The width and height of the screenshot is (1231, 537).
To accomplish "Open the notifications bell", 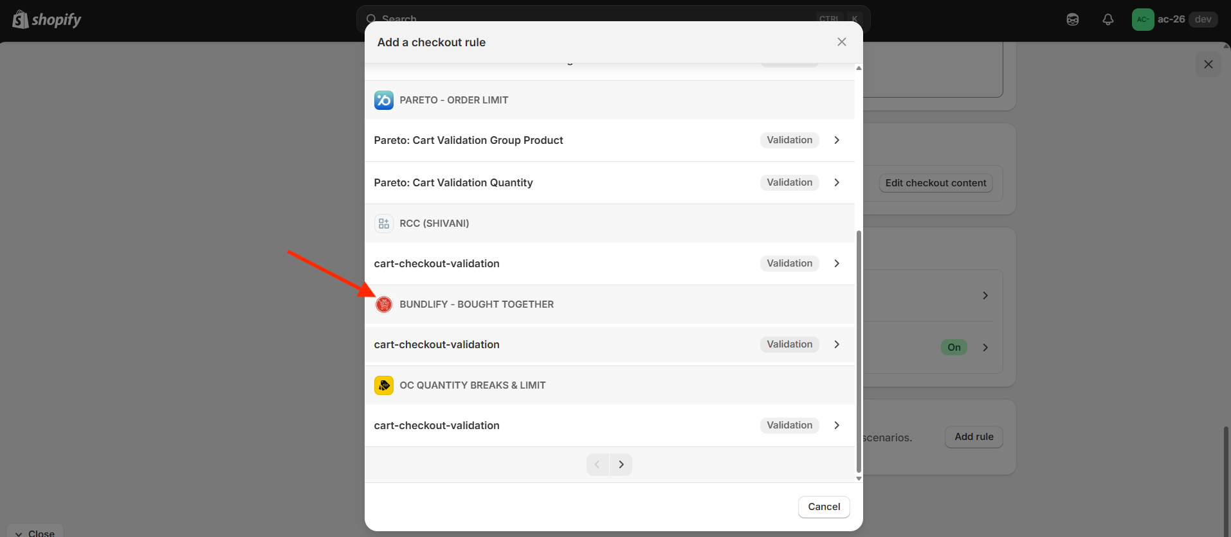I will (1108, 19).
